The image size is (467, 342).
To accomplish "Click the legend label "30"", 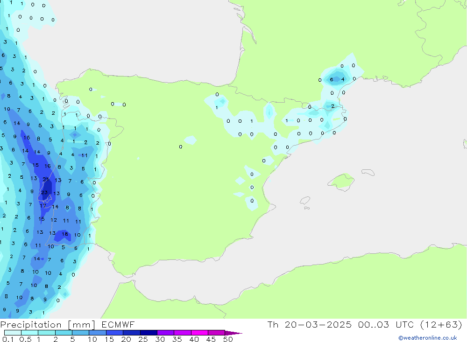I will click(160, 339).
